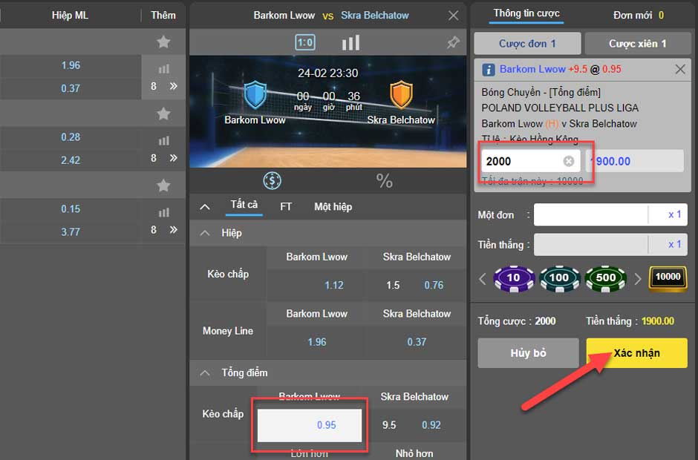Show the 1:0 scoreboard view

coord(305,43)
